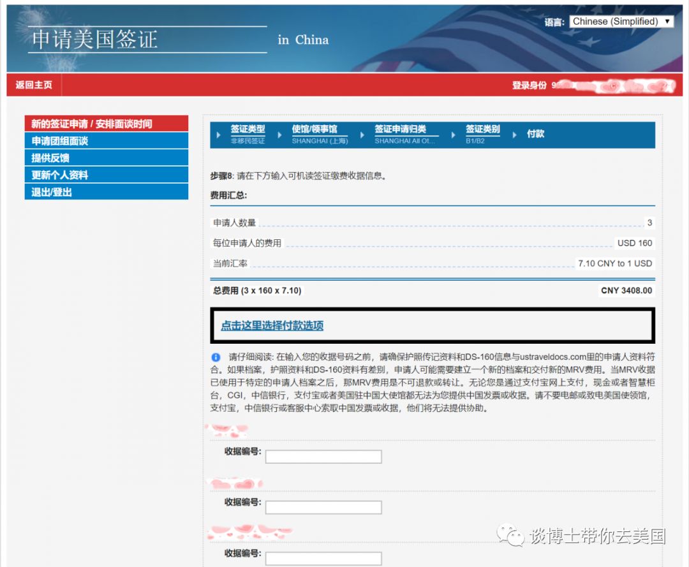Click 点击这里选择付款选项 link

pyautogui.click(x=271, y=325)
